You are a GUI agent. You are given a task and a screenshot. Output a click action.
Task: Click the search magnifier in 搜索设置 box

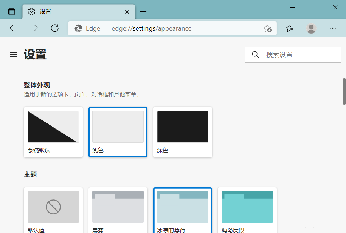(x=255, y=54)
